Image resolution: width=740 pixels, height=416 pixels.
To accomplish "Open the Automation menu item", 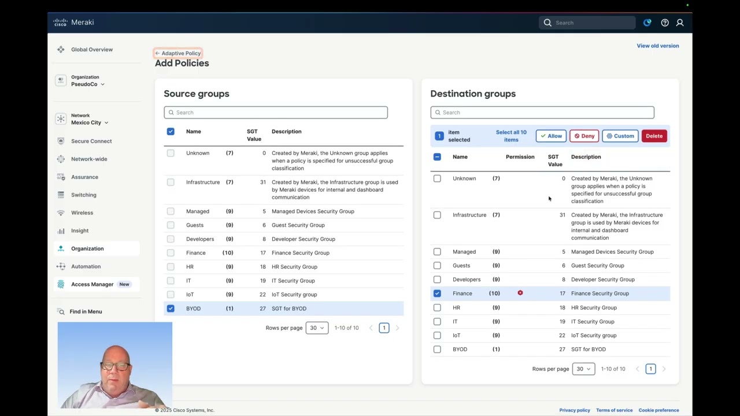I will coord(86,266).
